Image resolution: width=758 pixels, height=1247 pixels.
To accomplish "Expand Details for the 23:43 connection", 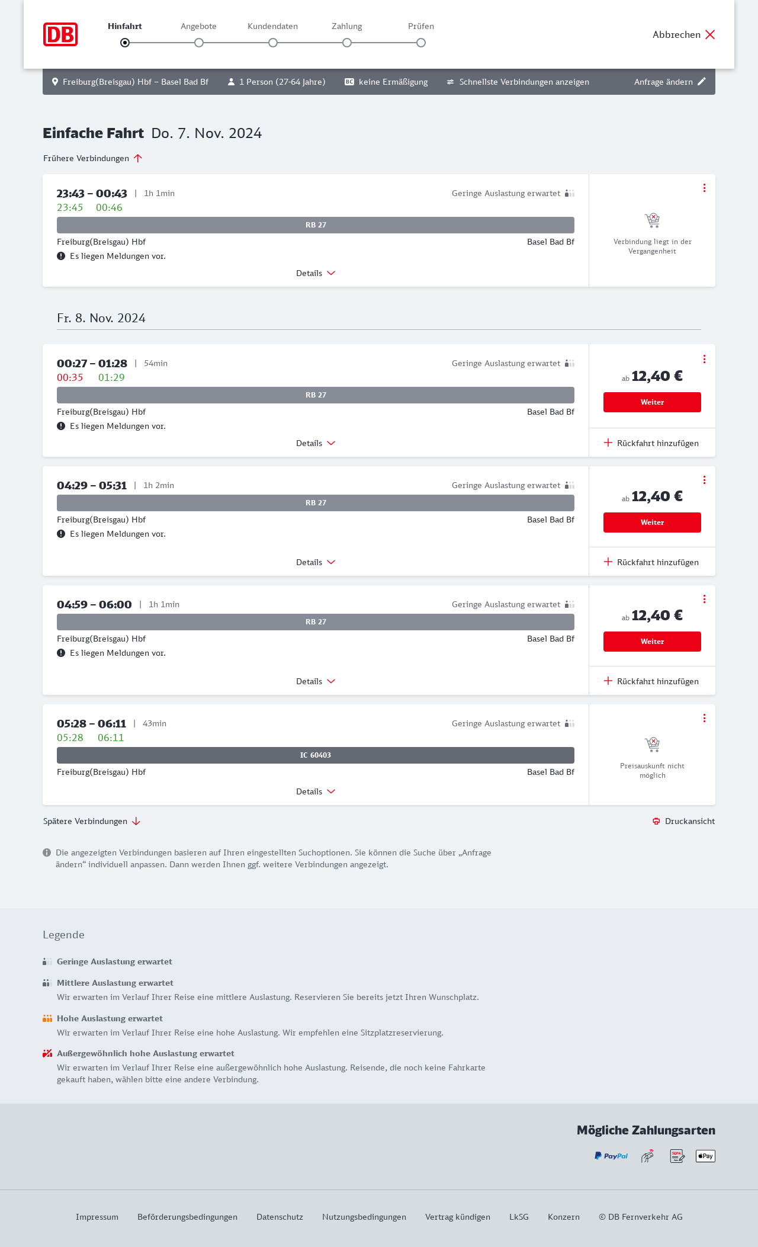I will tap(316, 273).
